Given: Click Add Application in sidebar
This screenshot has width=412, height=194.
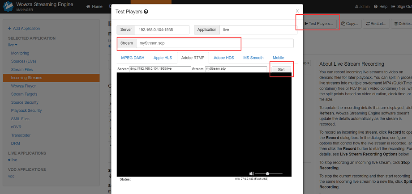Looking at the screenshot, I should pyautogui.click(x=24, y=28).
